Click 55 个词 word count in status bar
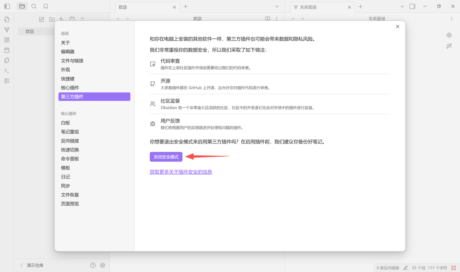The width and height of the screenshot is (460, 272). pos(418,268)
